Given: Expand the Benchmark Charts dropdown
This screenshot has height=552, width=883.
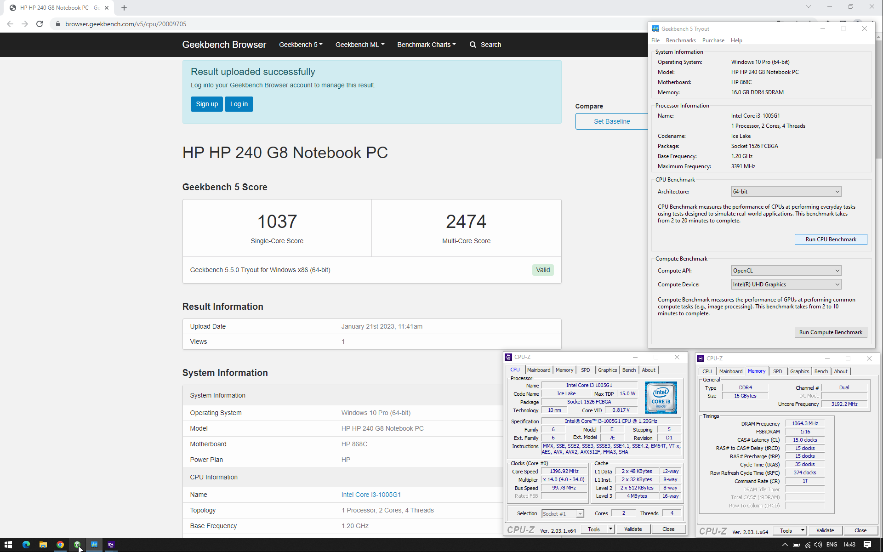Looking at the screenshot, I should [x=427, y=45].
